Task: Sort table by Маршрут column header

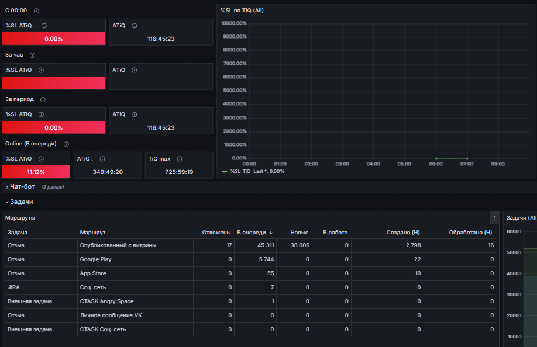Action: click(x=92, y=233)
